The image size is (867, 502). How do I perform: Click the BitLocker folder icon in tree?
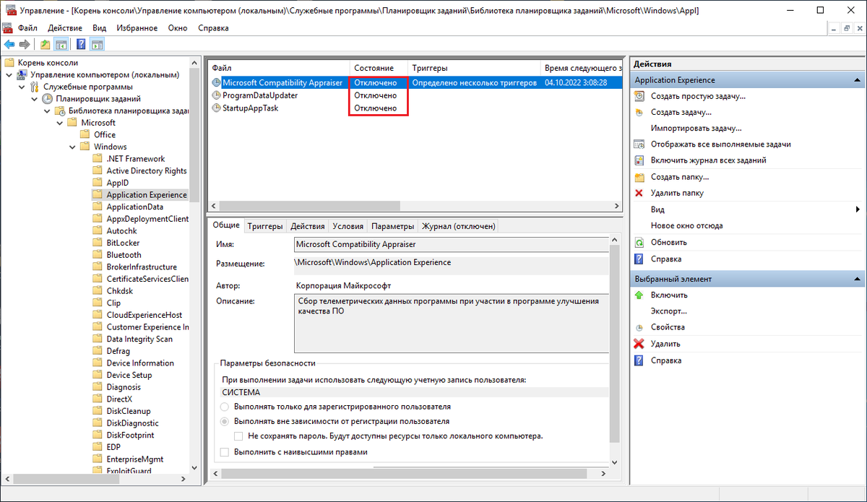98,243
